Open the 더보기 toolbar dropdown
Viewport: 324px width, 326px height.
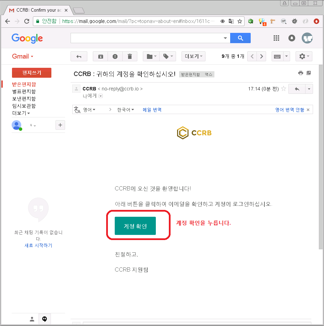(194, 57)
